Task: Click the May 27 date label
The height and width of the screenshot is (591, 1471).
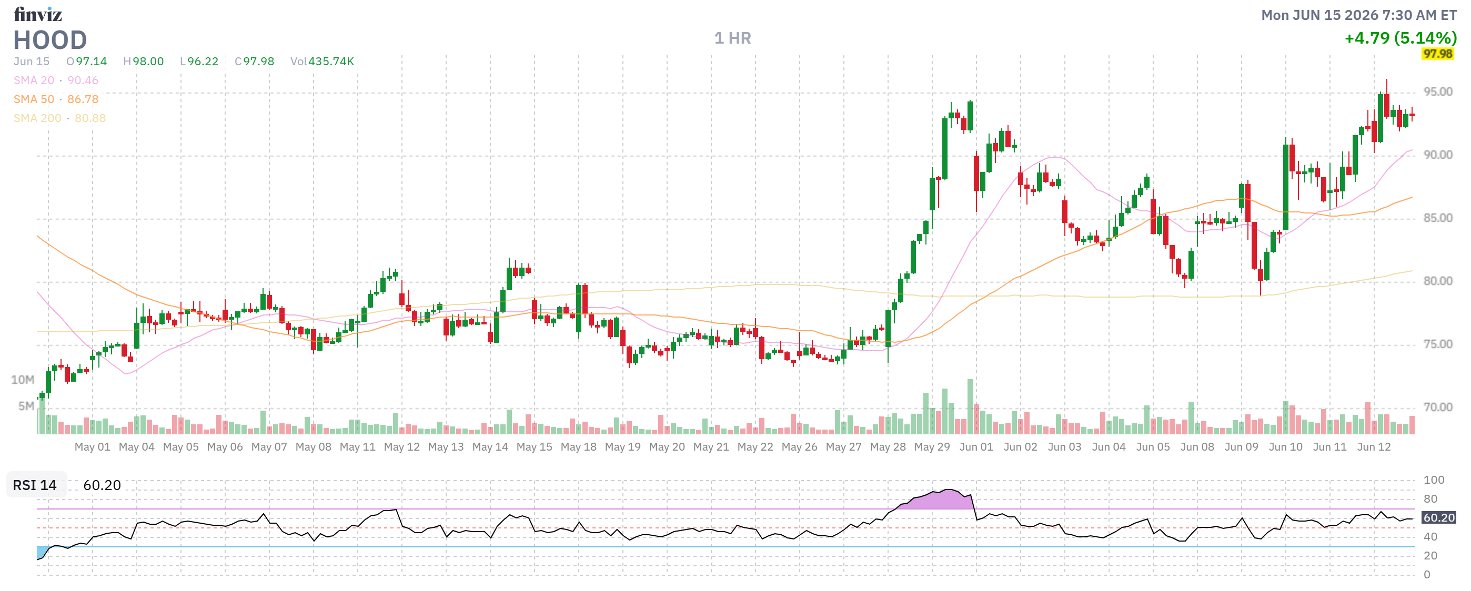Action: point(844,447)
